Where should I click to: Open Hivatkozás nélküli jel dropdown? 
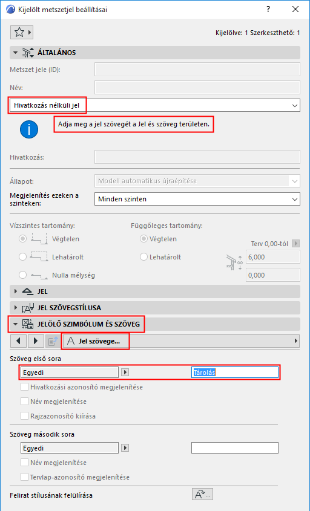(154, 105)
